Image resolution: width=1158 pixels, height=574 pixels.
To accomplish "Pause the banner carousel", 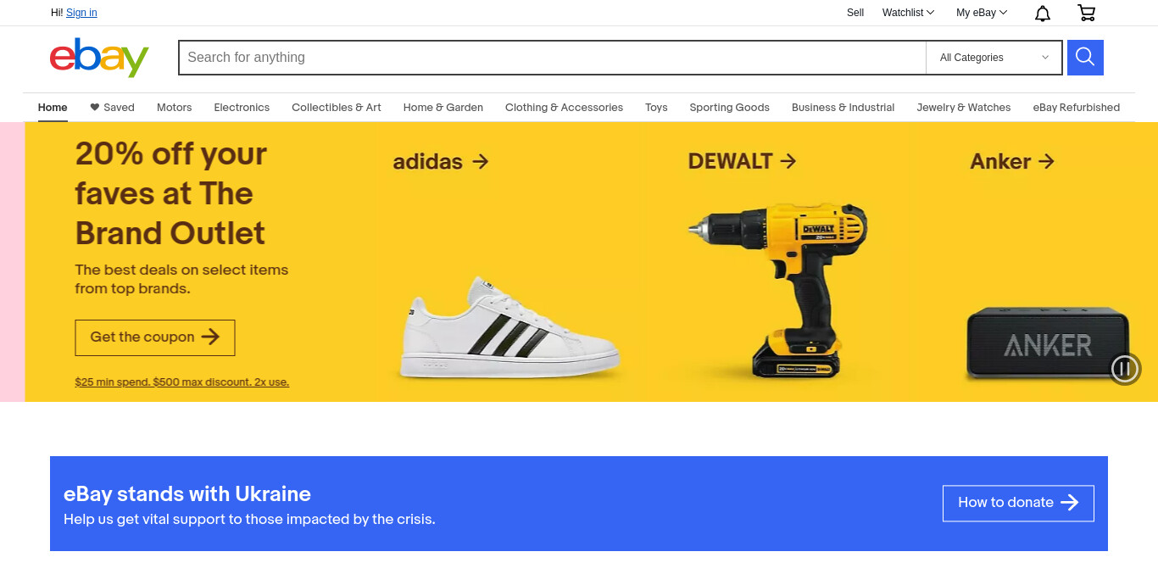I will point(1126,368).
